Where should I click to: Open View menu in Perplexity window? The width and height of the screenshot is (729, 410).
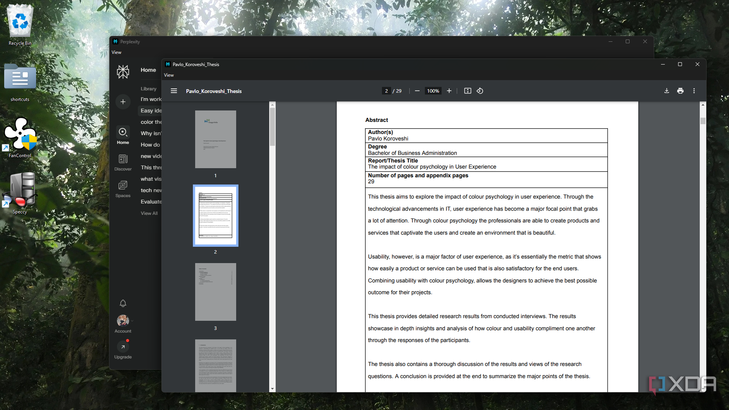point(117,52)
